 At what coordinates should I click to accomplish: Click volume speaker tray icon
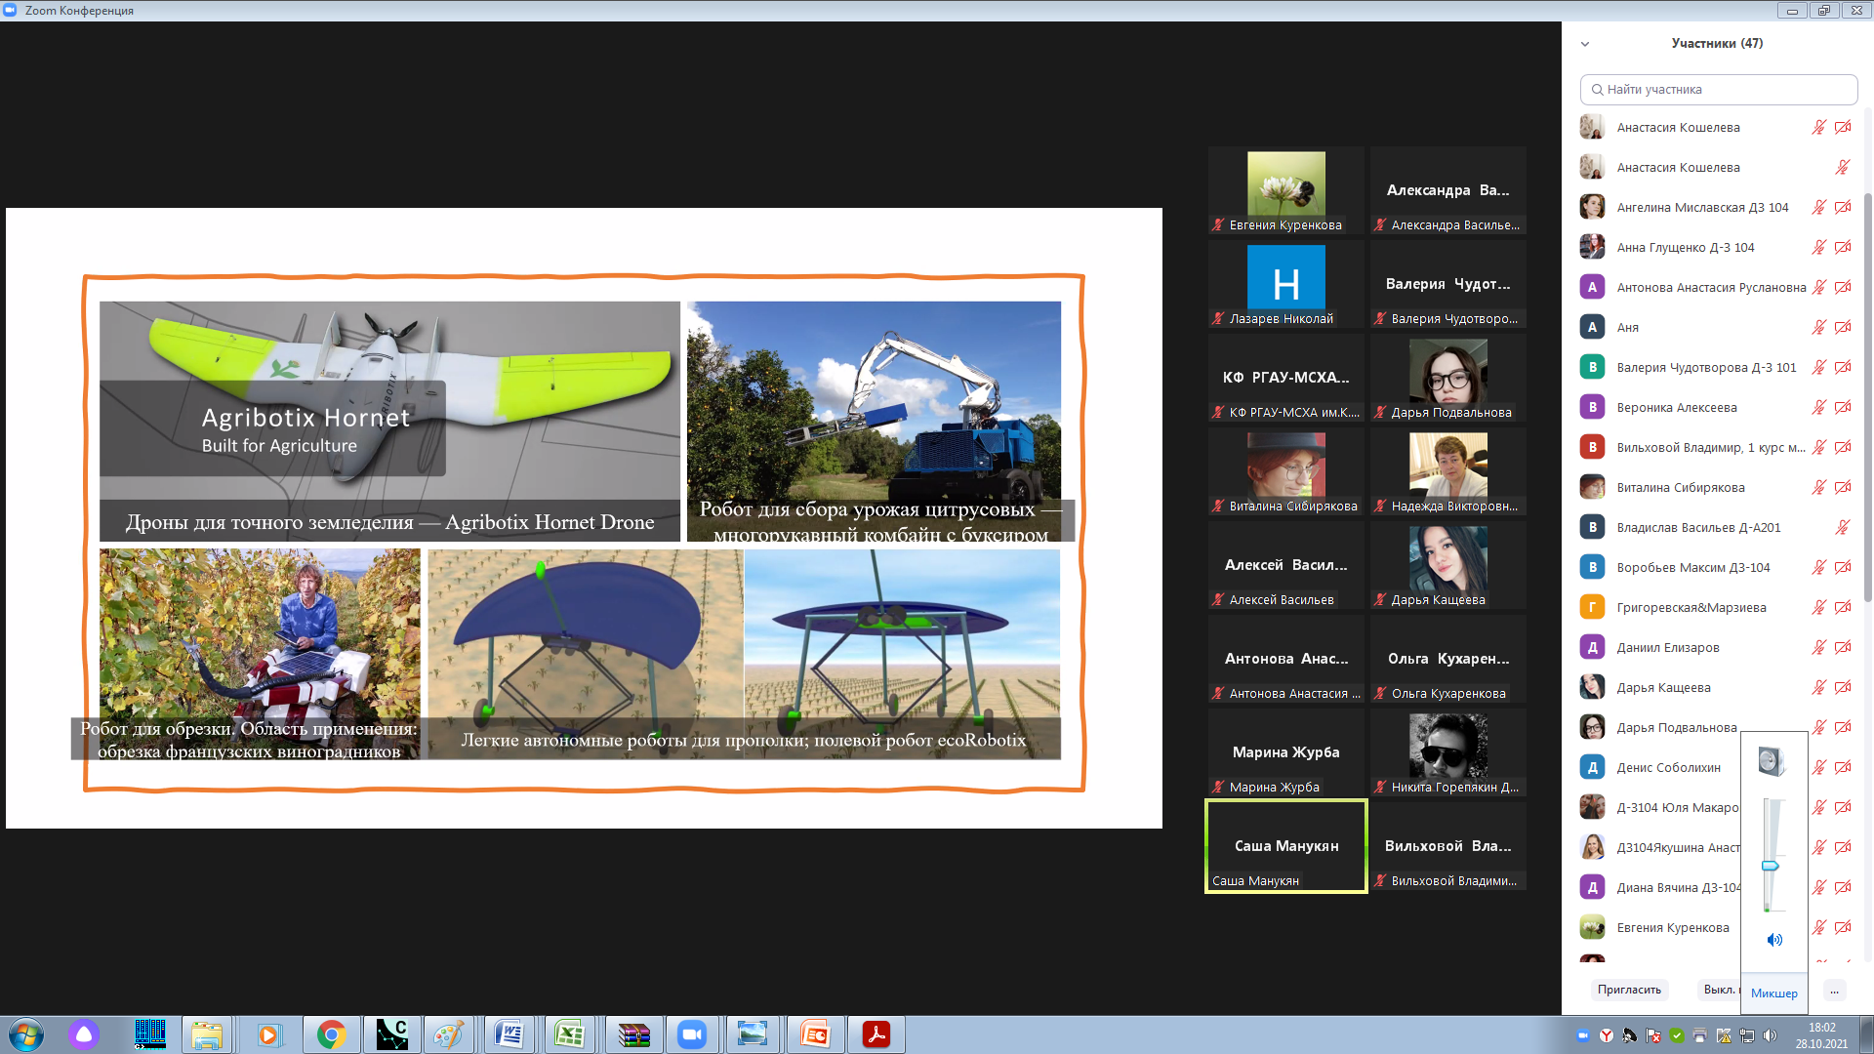(x=1771, y=1035)
